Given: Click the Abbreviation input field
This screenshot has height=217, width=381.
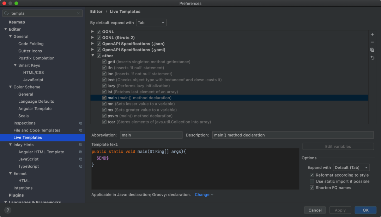Looking at the screenshot, I should [x=151, y=135].
